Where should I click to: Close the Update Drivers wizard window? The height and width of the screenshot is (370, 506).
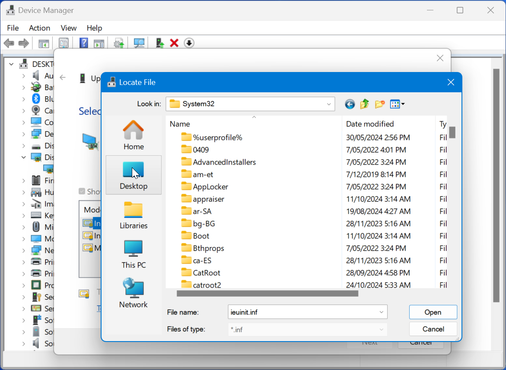[440, 58]
